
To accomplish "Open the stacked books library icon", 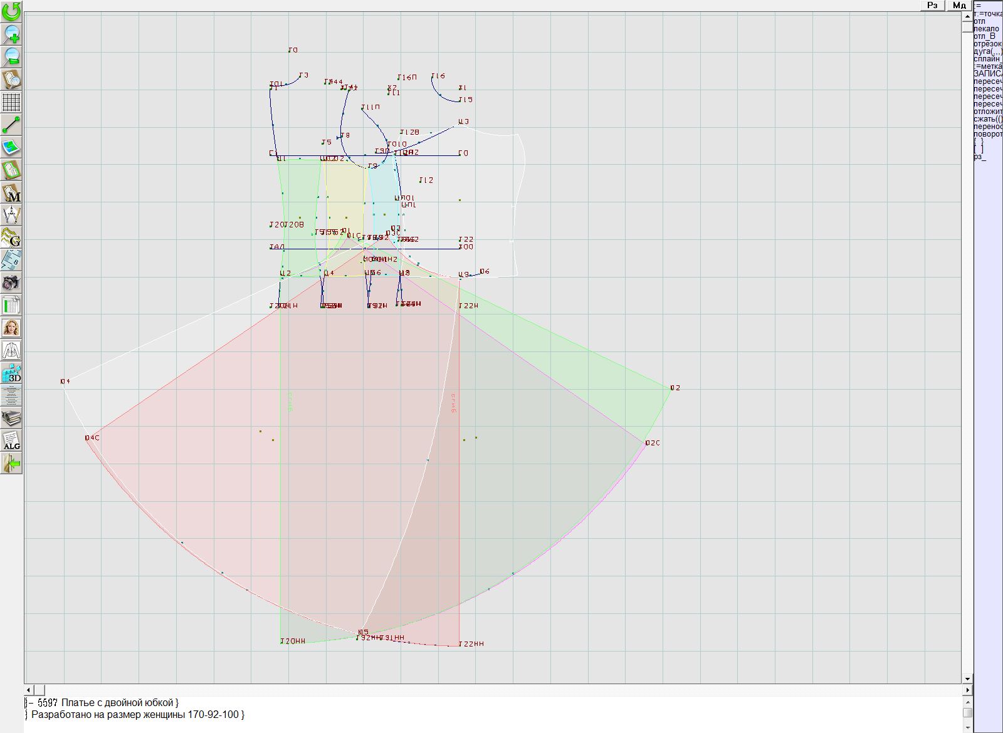I will tap(11, 418).
